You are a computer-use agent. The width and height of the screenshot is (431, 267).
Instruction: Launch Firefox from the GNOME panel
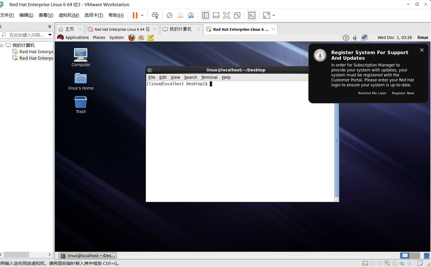click(132, 37)
